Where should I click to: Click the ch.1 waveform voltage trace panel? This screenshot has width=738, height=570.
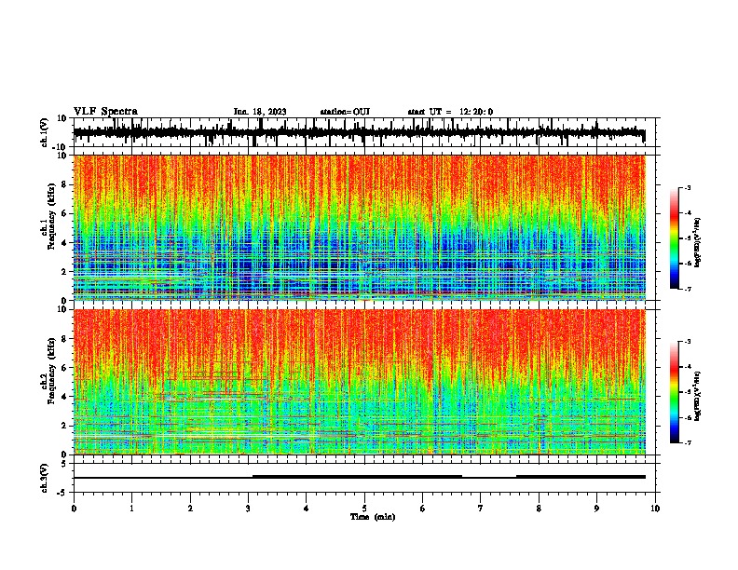click(364, 132)
